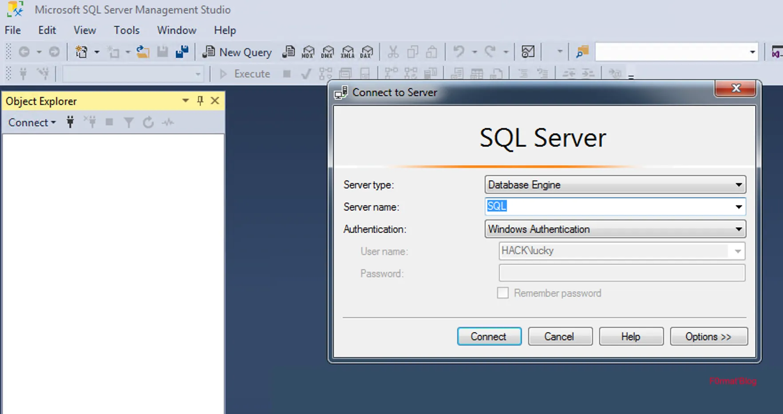This screenshot has width=783, height=414.
Task: Click the Find in Files icon
Action: coord(582,52)
